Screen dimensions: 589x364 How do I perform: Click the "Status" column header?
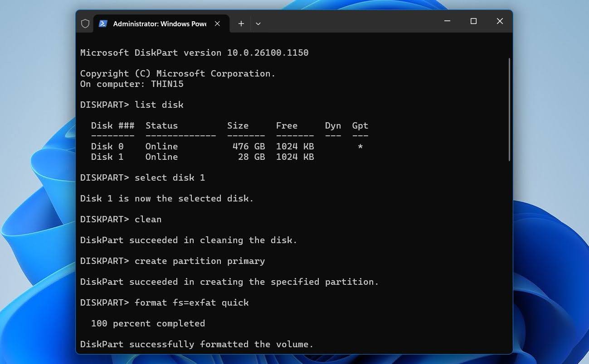(161, 125)
